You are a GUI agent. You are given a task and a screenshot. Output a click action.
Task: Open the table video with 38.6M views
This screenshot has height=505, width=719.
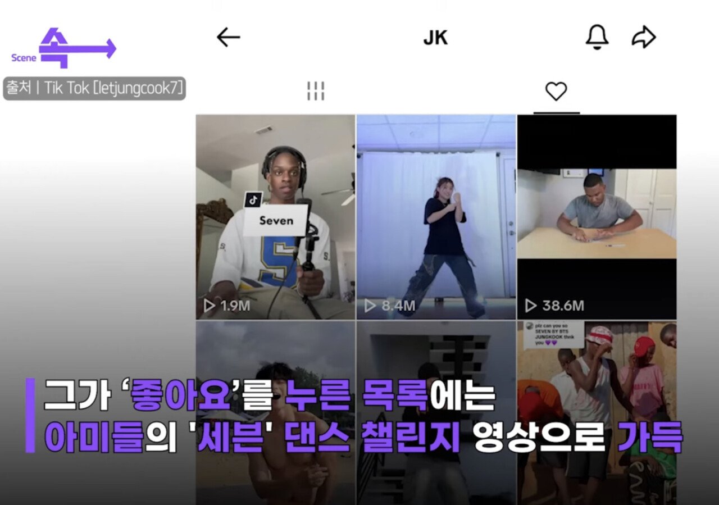pos(597,217)
